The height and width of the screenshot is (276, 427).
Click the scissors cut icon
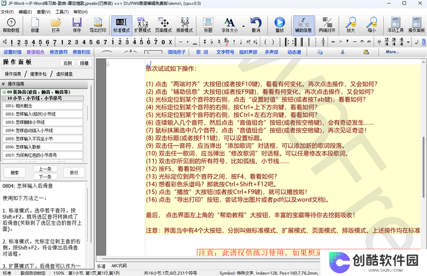(343, 52)
